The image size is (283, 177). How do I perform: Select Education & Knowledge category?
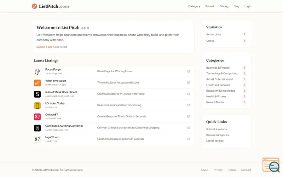220,91
